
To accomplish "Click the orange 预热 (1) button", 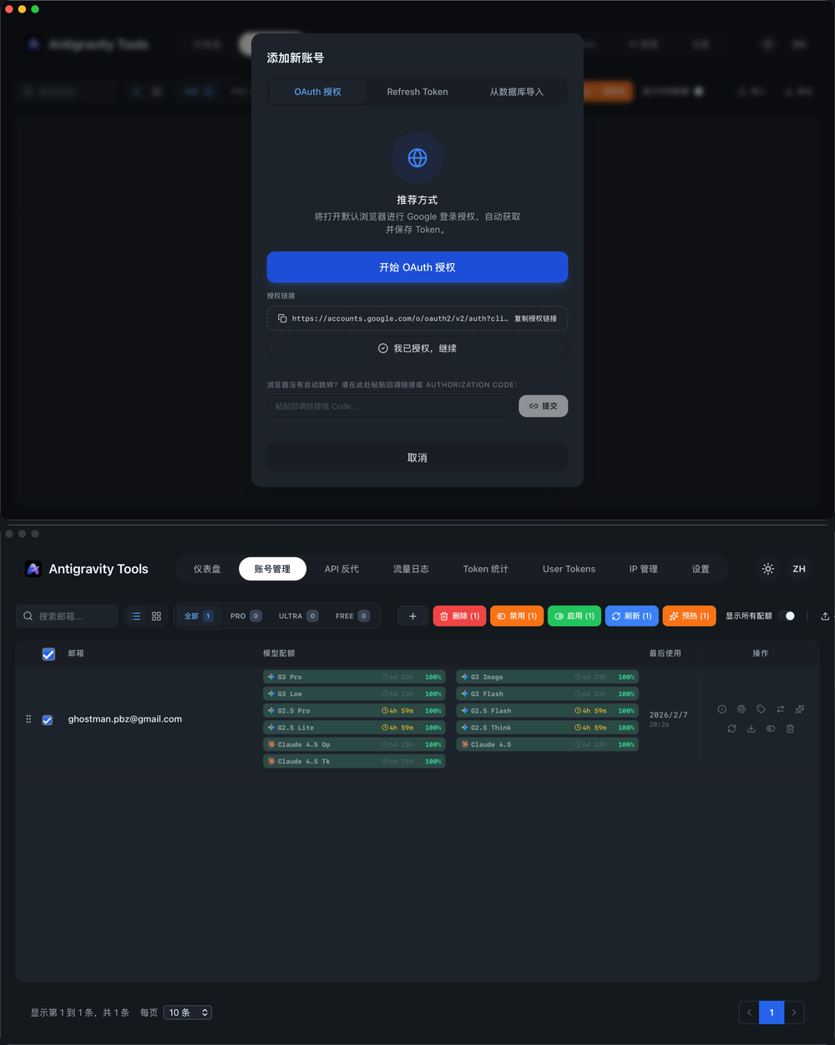I will pyautogui.click(x=689, y=616).
